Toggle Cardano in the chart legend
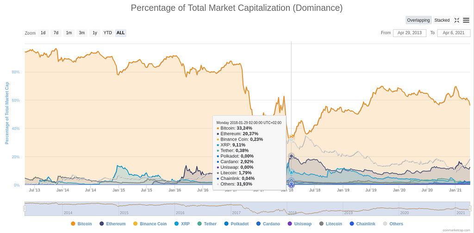This screenshot has height=233, width=474. [268, 224]
